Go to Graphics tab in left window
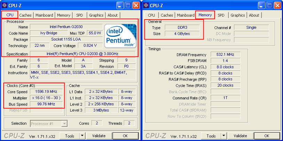Screen dimensions: 283x141 (x=96, y=15)
